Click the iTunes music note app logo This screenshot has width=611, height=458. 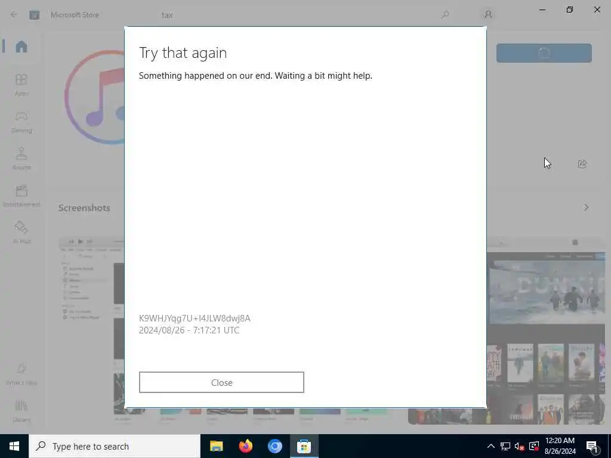point(95,97)
